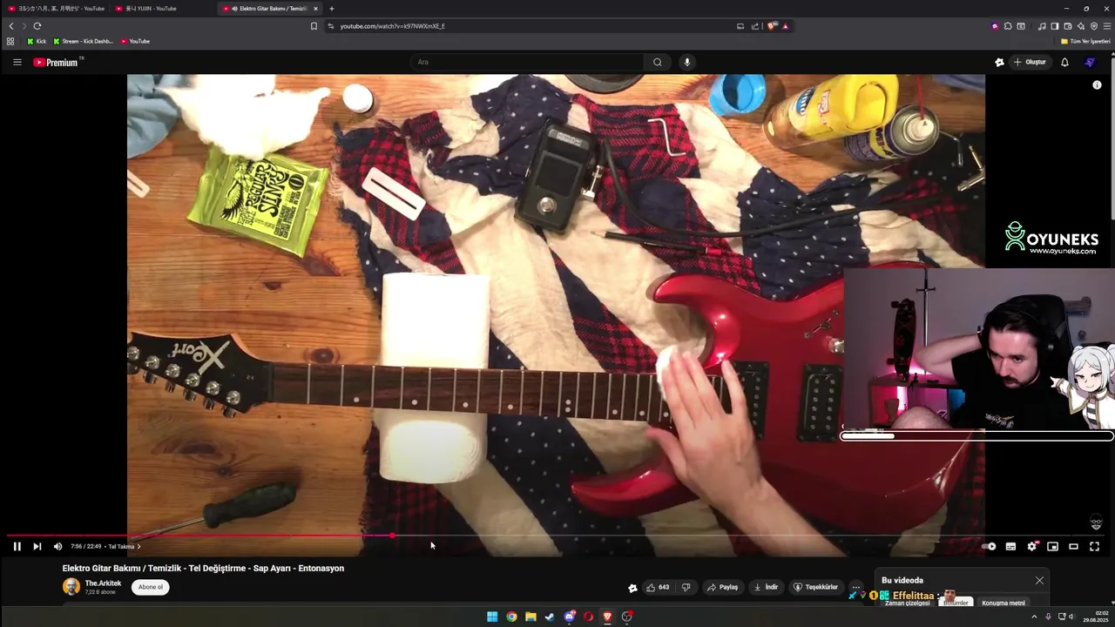
Task: Open the YouTube bookmark
Action: tap(135, 41)
